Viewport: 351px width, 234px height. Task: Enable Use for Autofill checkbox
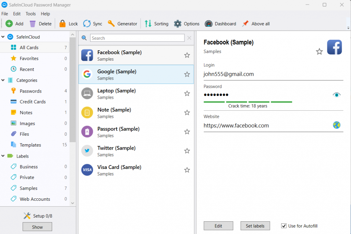pos(284,225)
